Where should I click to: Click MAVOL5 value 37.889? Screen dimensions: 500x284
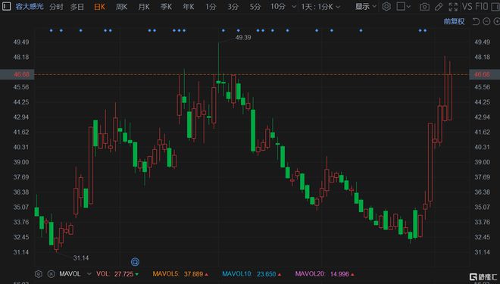(193, 274)
